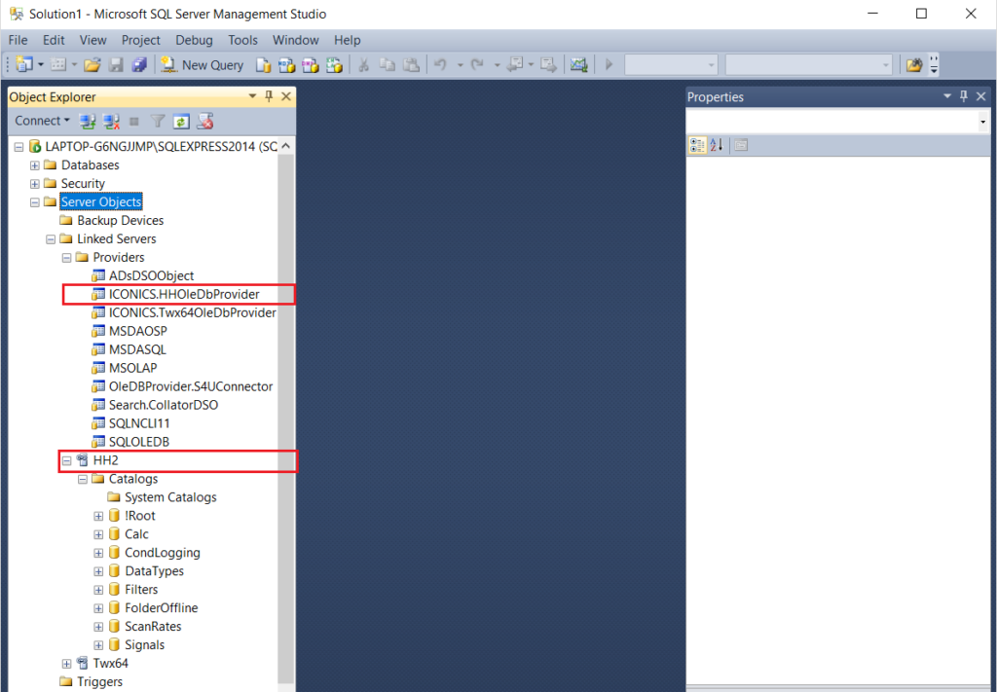This screenshot has height=692, width=997.
Task: Open the Edit menu
Action: click(54, 39)
